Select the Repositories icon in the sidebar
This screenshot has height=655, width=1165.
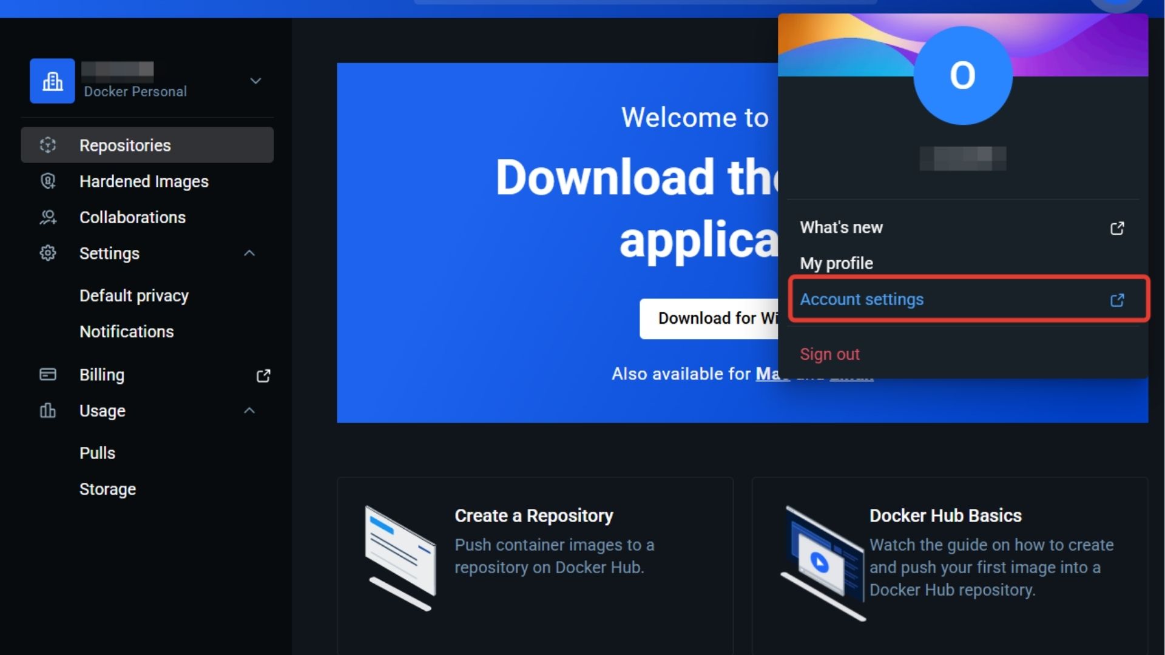point(48,145)
